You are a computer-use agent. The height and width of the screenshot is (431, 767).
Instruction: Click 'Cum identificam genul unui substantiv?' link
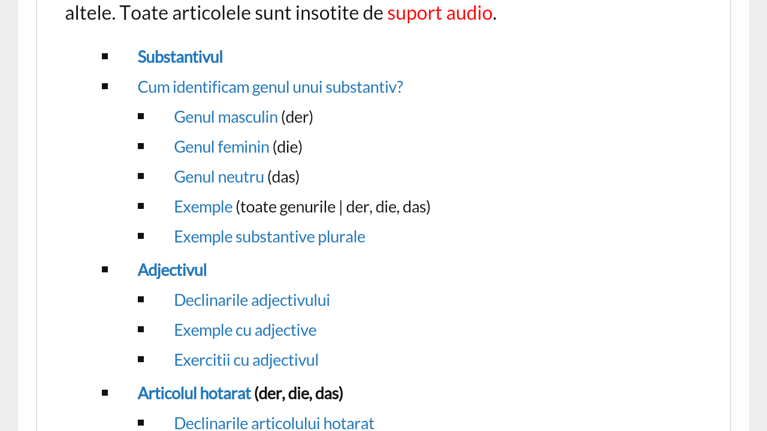click(x=270, y=87)
